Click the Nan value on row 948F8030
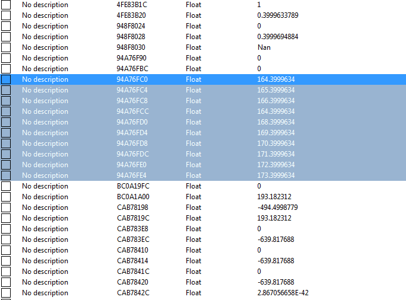Viewport: 406px width, 300px height. [264, 47]
